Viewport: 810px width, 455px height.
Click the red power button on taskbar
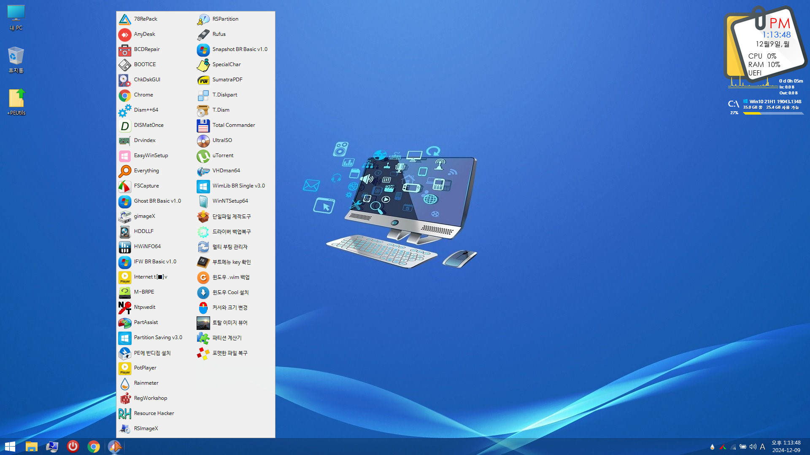(73, 447)
